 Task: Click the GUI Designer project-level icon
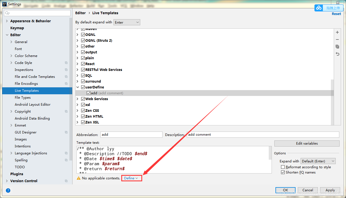[66, 132]
